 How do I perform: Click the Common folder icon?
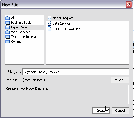[8, 41]
